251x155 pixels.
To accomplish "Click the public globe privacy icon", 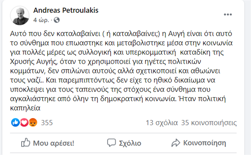I will (x=57, y=20).
